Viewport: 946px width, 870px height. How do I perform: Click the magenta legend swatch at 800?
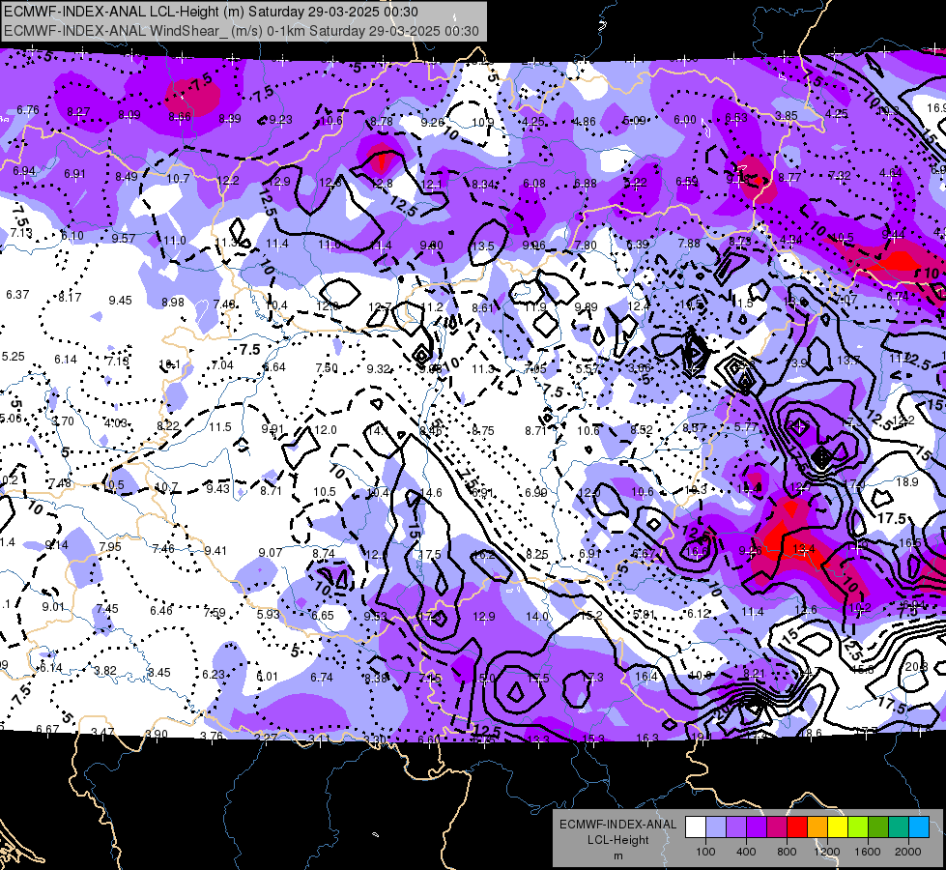[x=777, y=827]
